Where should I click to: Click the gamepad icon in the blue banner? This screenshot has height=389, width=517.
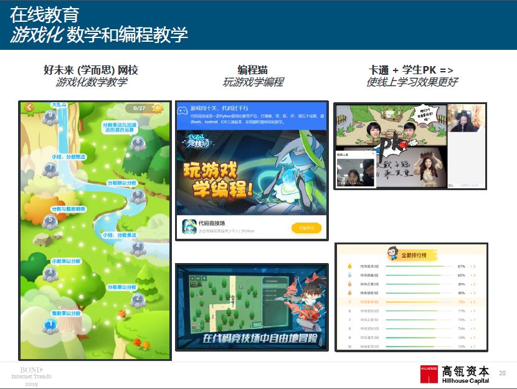183,110
